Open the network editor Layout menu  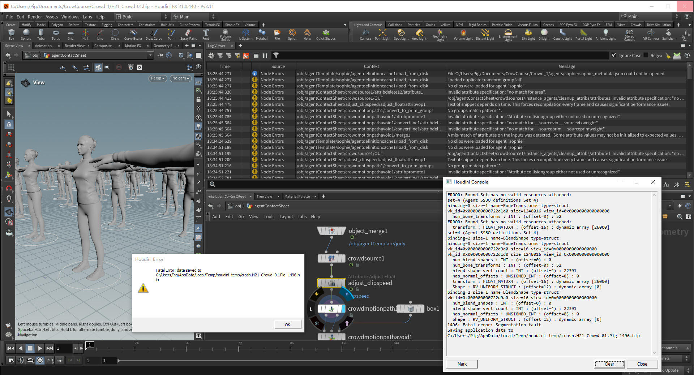point(286,217)
